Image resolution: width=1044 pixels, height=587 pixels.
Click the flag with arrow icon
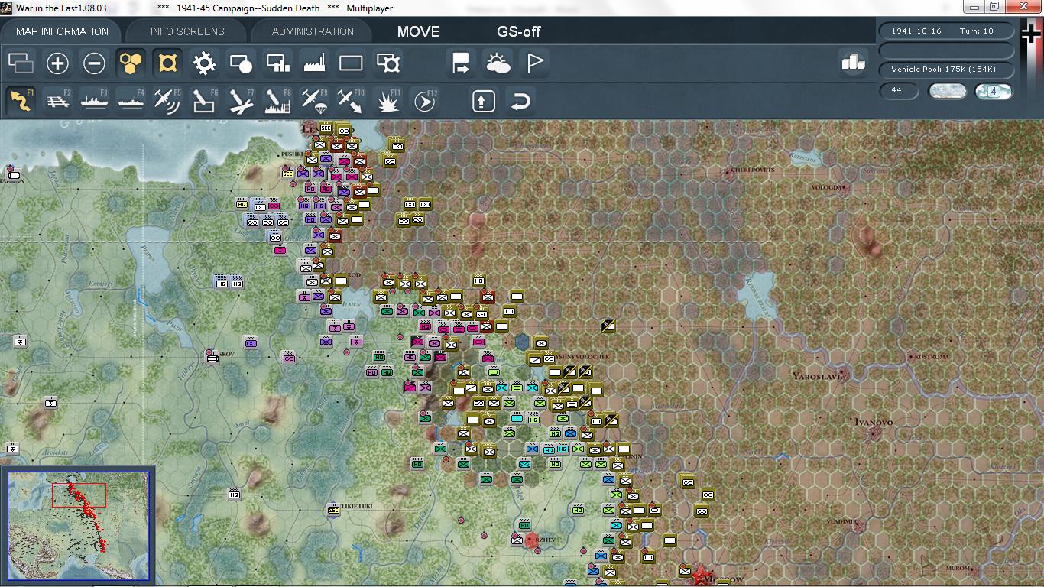pos(461,63)
